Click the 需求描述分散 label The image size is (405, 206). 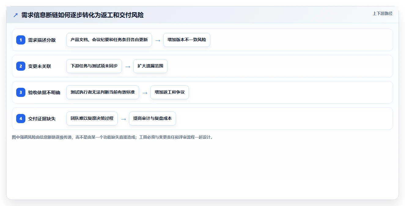coord(42,40)
